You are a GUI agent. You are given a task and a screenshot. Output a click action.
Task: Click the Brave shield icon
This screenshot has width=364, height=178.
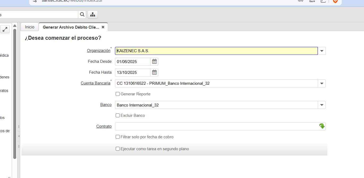coord(335,1)
